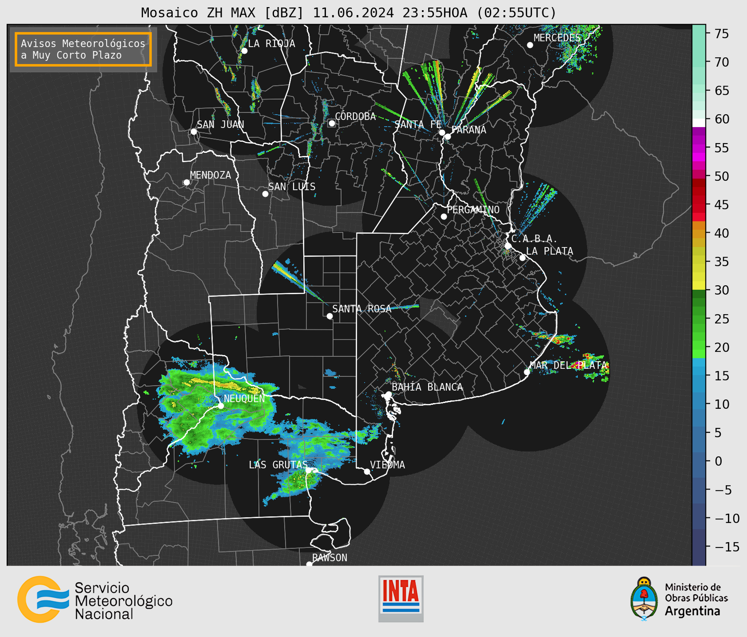
Task: Click the SAN JUAN city marker dot
Action: [194, 132]
